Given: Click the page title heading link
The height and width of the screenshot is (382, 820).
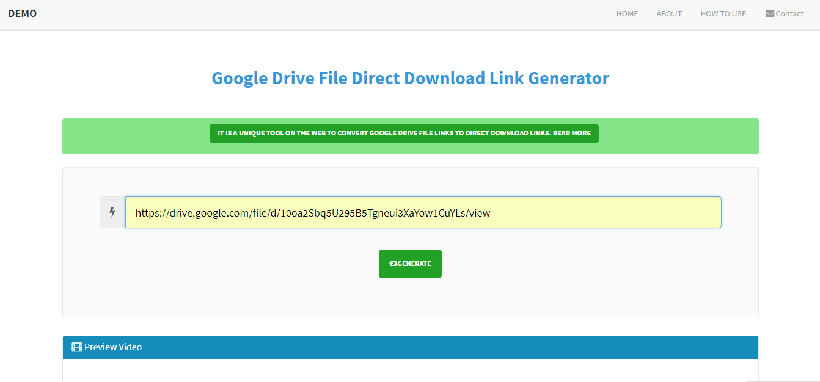Looking at the screenshot, I should pos(410,78).
